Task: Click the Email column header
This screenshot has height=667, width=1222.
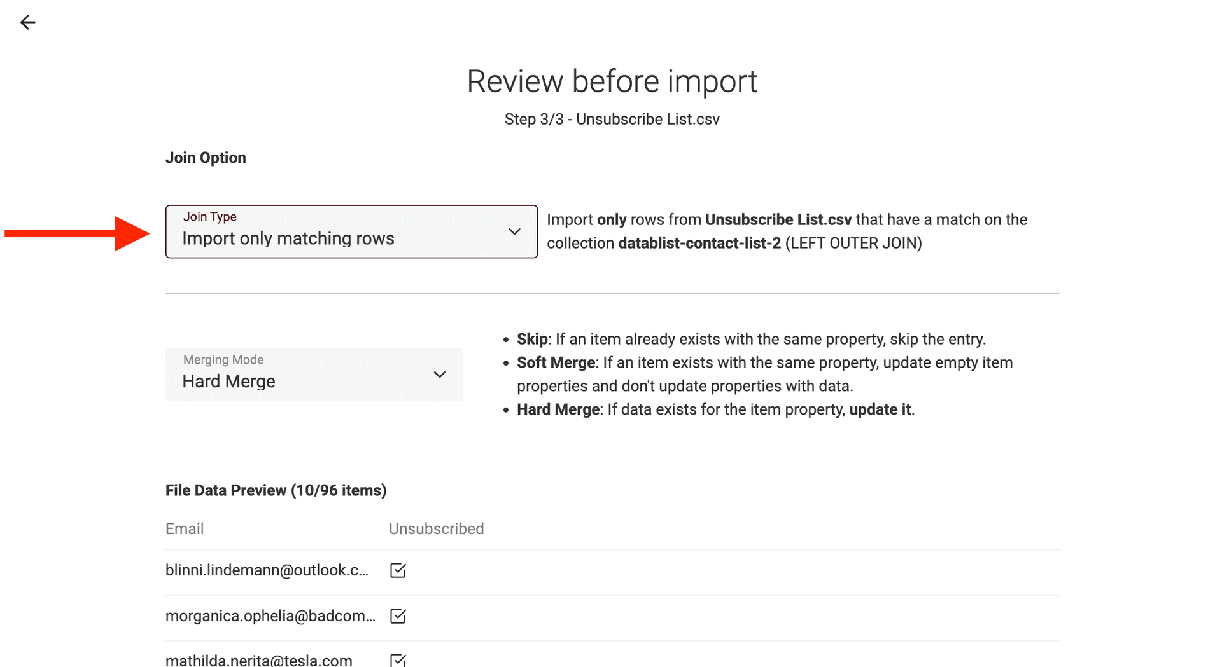Action: tap(185, 529)
